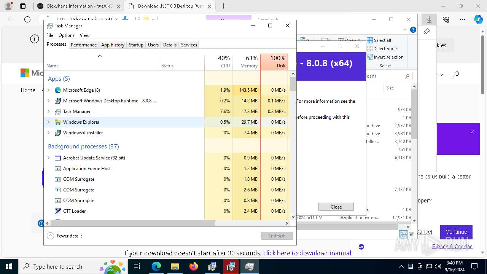Click Select none in Explorer ribbon
The image size is (487, 274).
tap(382, 49)
